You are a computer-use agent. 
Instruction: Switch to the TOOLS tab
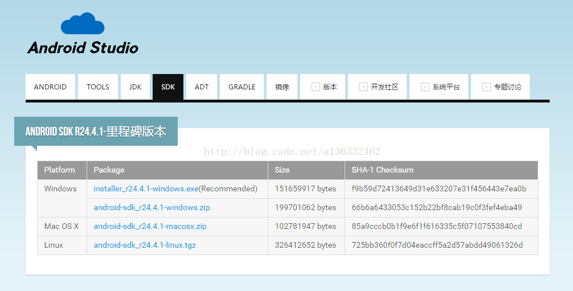pos(98,87)
